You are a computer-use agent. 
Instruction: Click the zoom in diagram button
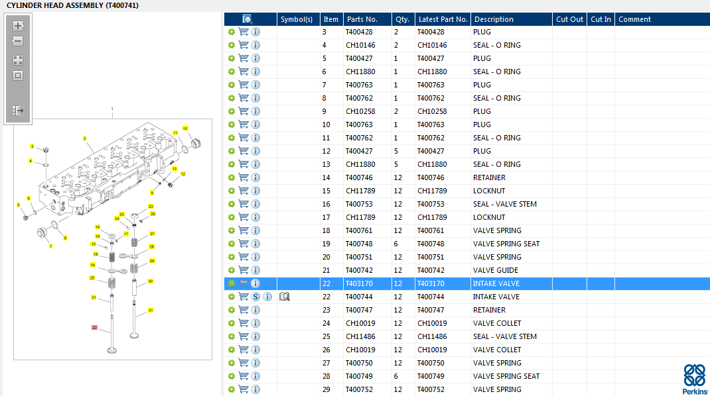[18, 26]
